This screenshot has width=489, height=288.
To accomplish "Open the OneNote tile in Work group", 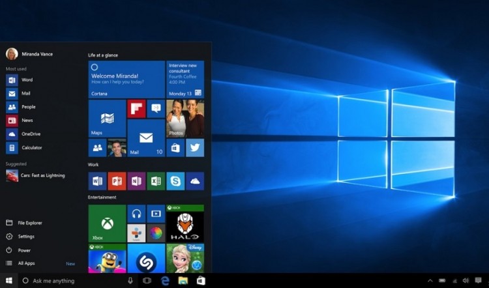I will point(136,181).
